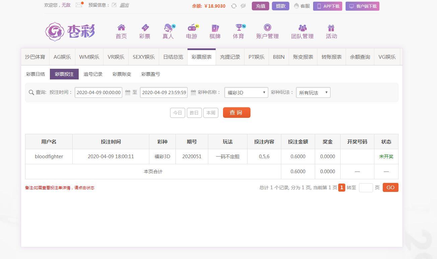Image resolution: width=437 pixels, height=259 pixels.
Task: Open 真人 live casino section
Action: tap(168, 32)
